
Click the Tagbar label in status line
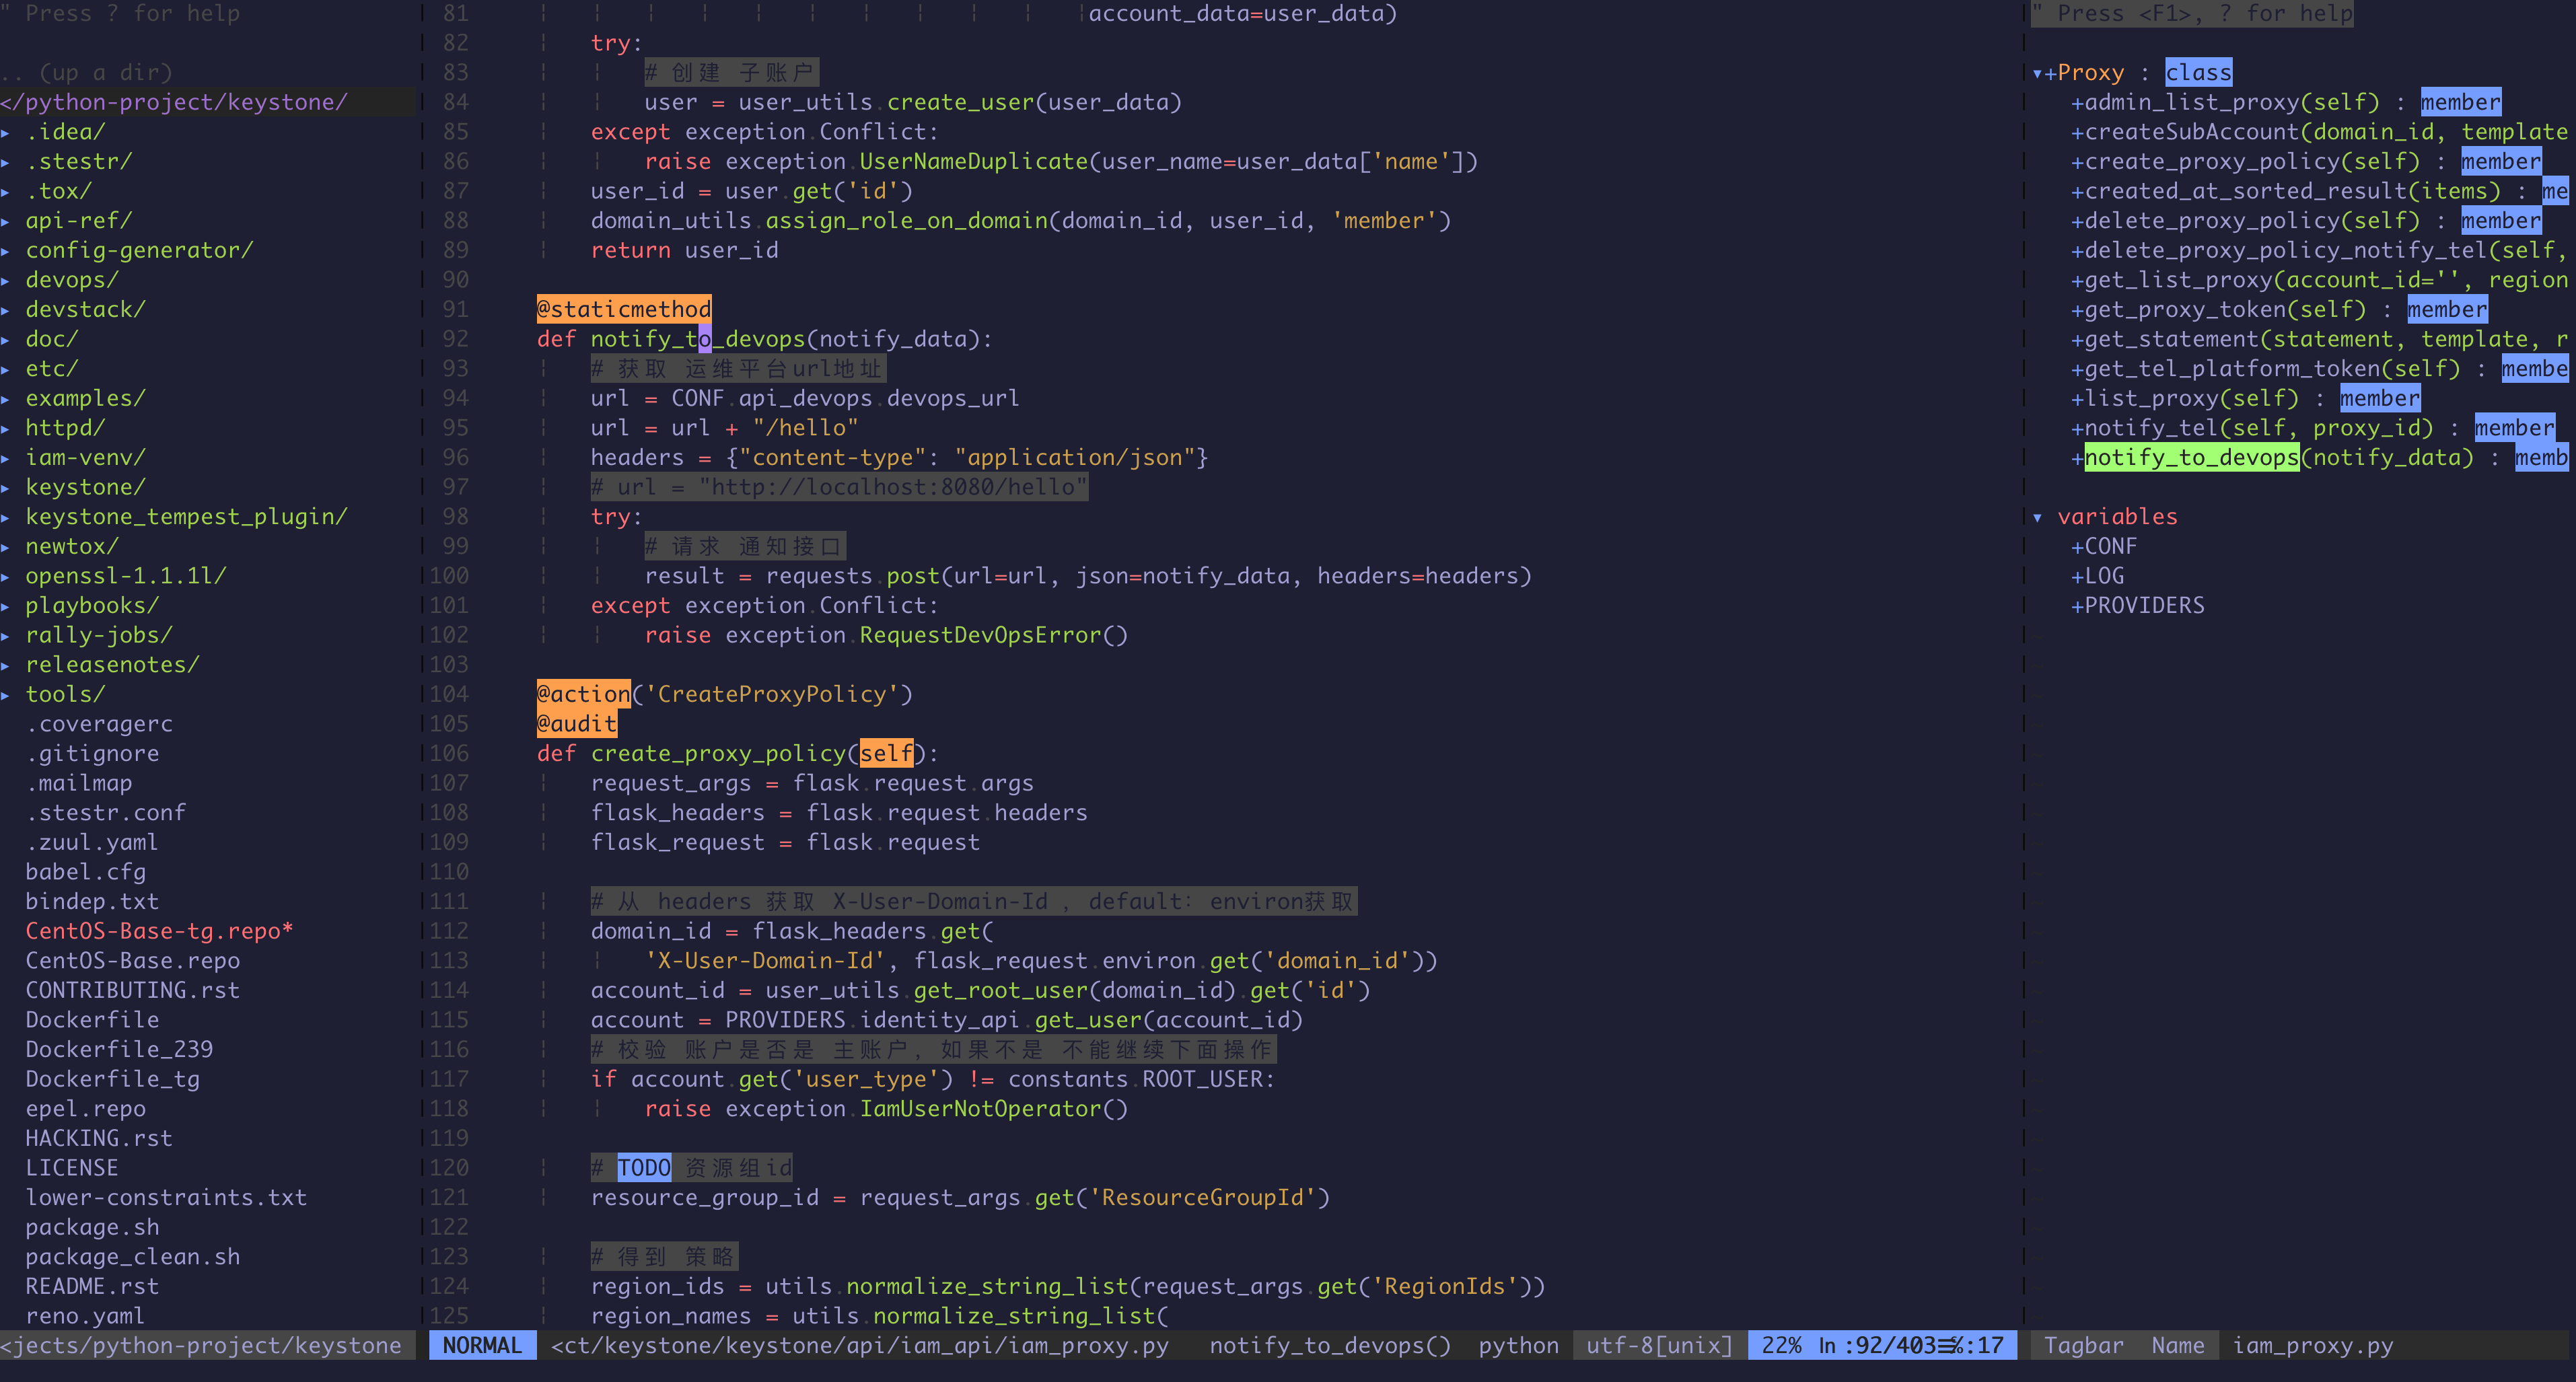(2083, 1346)
